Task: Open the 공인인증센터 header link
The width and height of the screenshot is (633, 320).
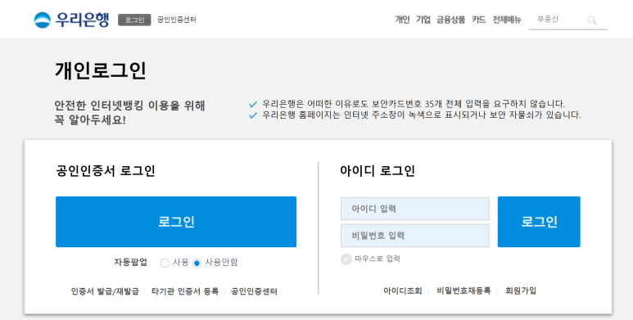Action: (177, 20)
